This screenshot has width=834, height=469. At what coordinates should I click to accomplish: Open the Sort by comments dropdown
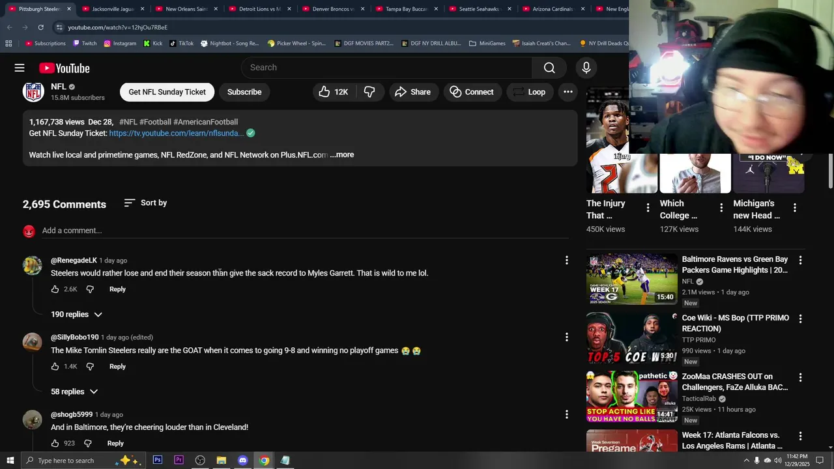(145, 203)
